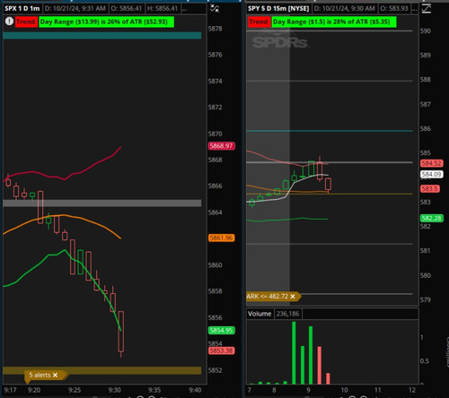Remove the ARK <= 482.72 alert with its X

click(x=293, y=296)
